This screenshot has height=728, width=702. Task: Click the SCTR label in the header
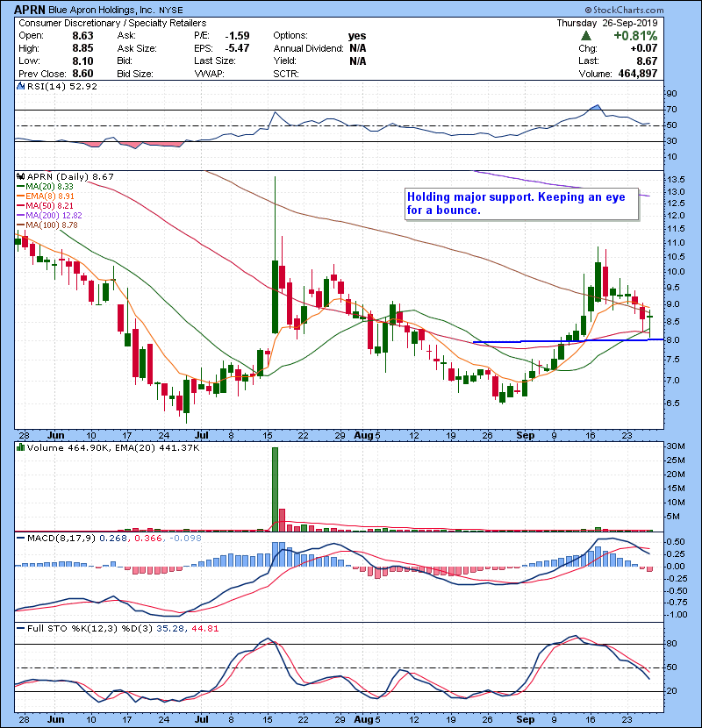tap(286, 74)
